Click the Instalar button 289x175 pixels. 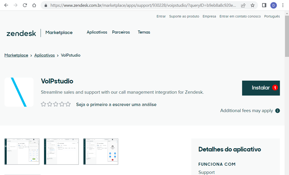point(261,88)
